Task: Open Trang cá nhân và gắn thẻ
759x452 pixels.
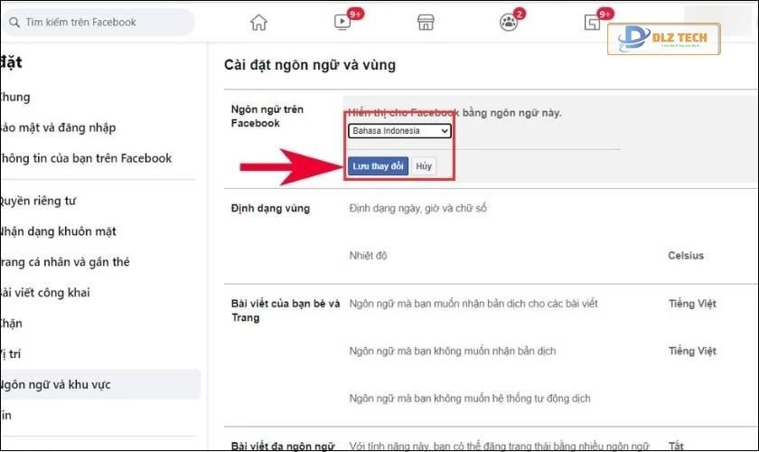Action: 65,262
